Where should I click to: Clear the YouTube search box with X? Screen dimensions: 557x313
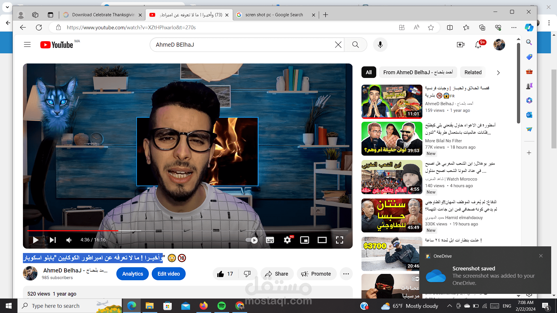pos(338,45)
